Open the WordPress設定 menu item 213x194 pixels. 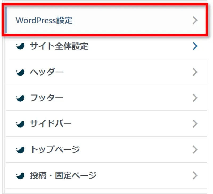point(44,21)
